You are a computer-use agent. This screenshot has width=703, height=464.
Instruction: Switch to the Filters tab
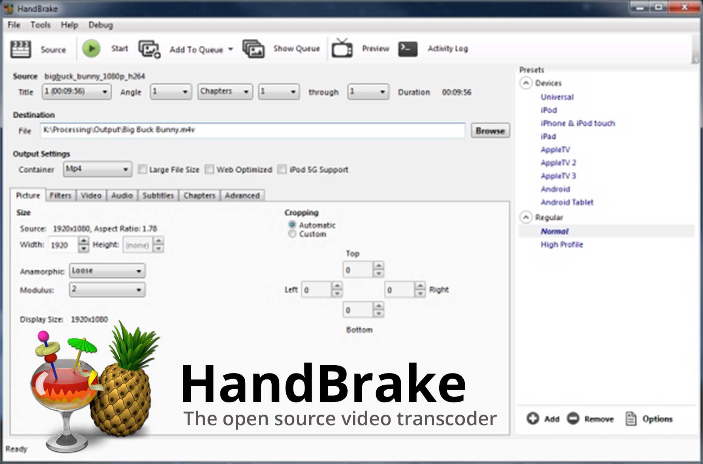[x=60, y=195]
